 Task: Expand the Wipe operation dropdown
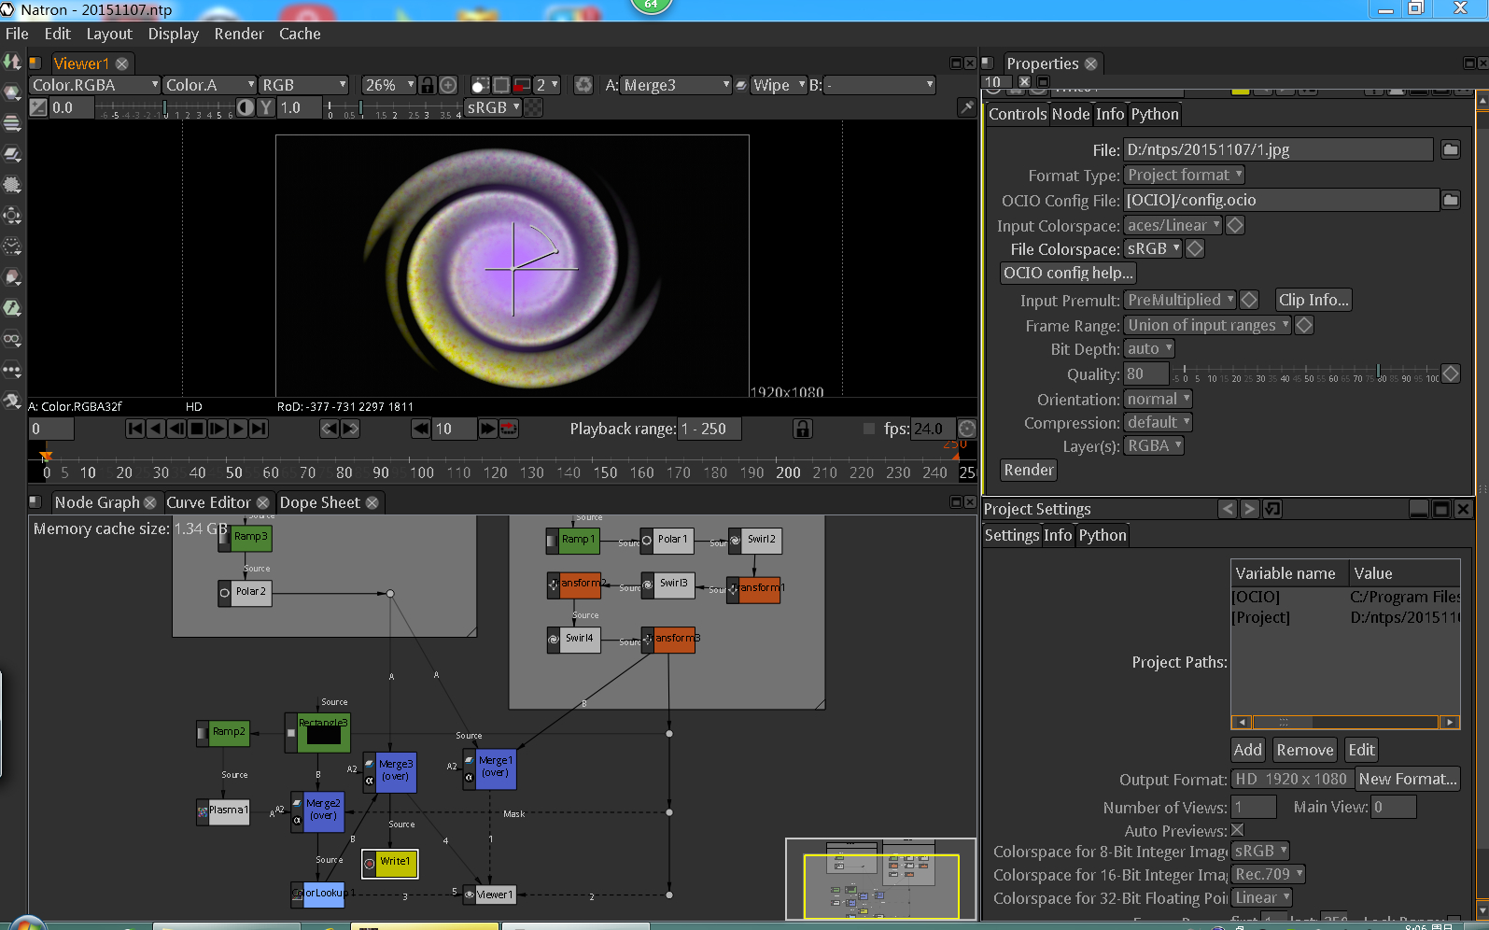779,85
